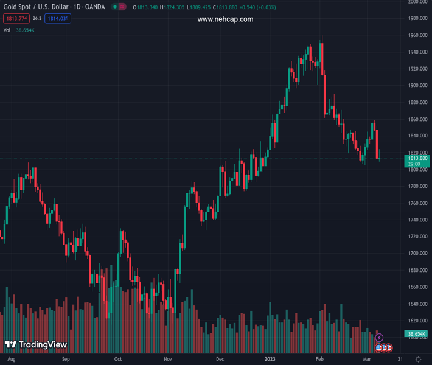Click the pink data mode indicator
The height and width of the screenshot is (365, 432).
coord(123,7)
